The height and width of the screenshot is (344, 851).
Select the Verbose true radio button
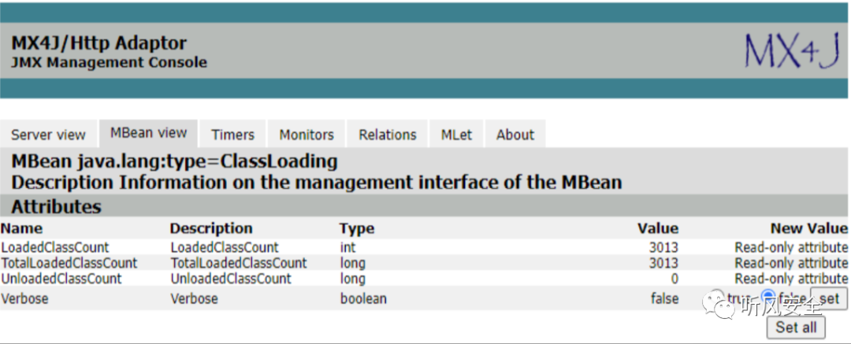pyautogui.click(x=718, y=296)
